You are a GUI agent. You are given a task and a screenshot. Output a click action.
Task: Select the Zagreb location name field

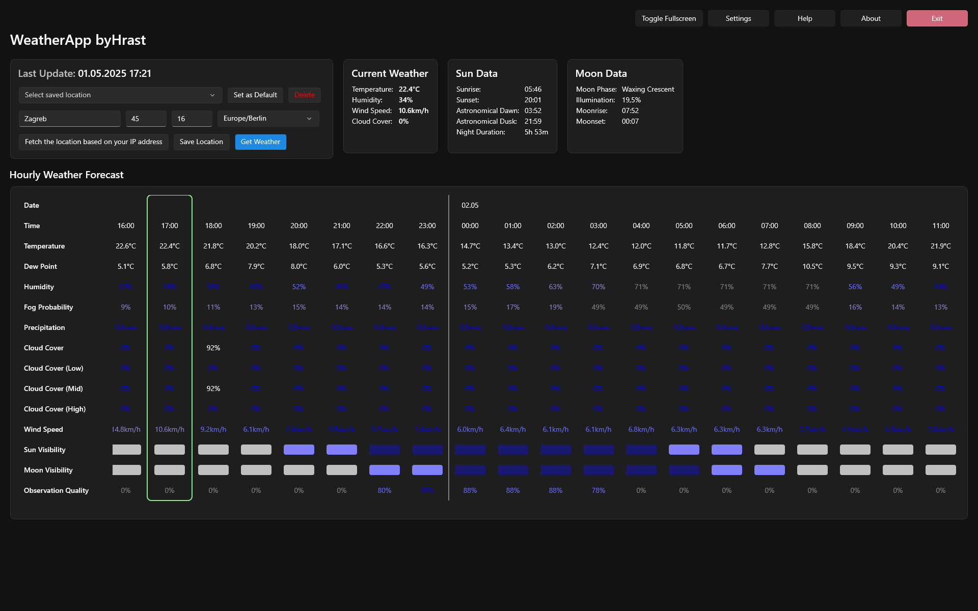pos(70,118)
